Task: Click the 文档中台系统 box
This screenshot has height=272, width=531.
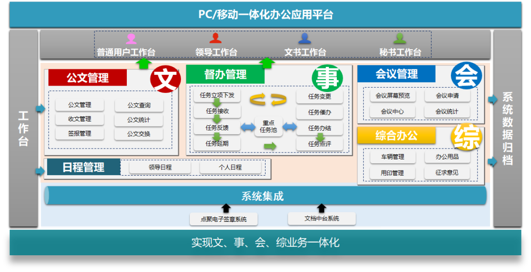Action: point(322,218)
